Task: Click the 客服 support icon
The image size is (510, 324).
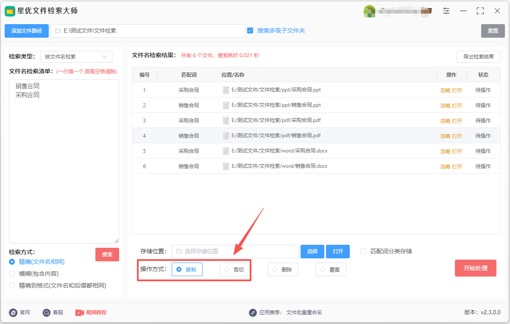Action: pyautogui.click(x=46, y=313)
